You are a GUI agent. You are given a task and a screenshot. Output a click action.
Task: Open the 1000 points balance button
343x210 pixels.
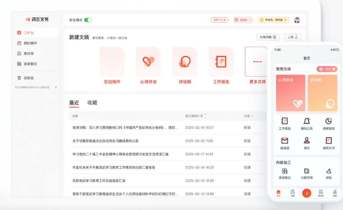click(243, 20)
